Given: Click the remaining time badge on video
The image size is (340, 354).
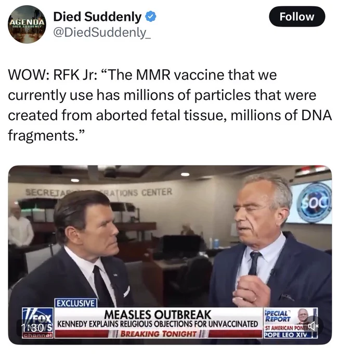Looking at the screenshot, I should (35, 327).
